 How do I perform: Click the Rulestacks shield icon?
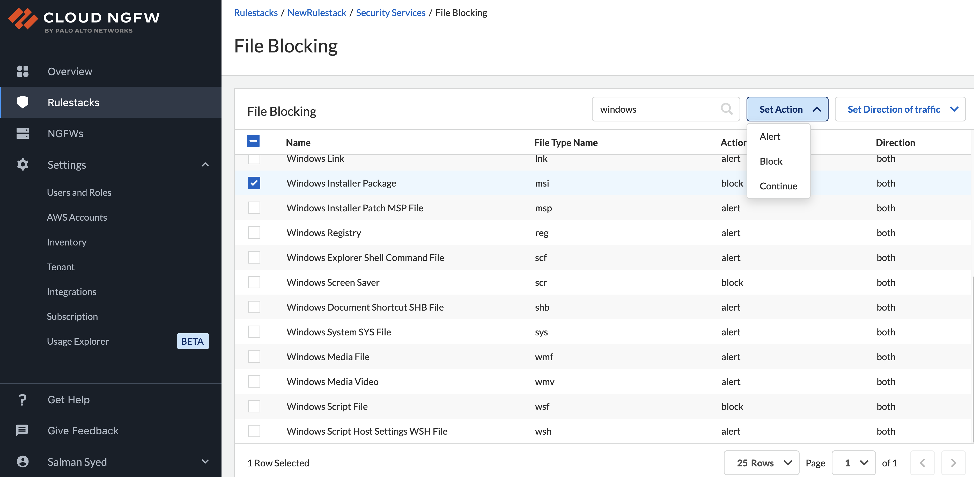click(23, 102)
